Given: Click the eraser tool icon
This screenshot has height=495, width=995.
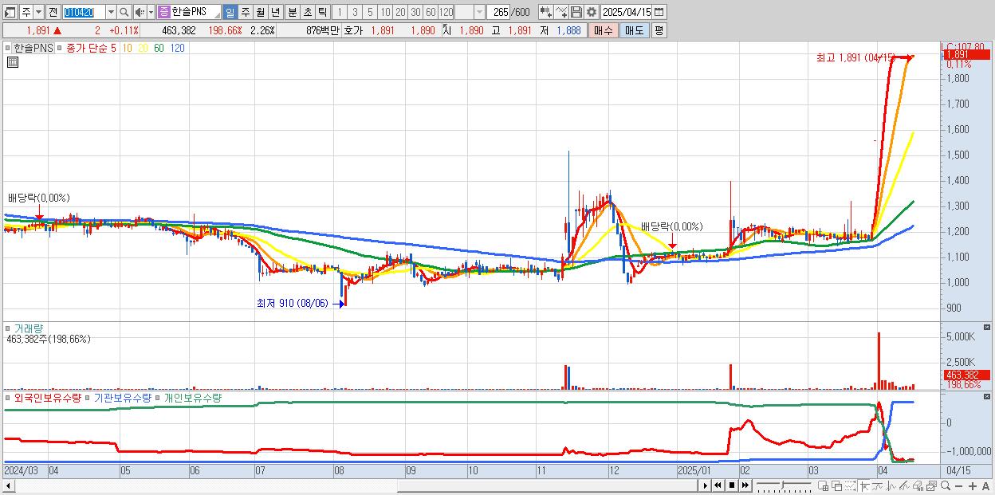Looking at the screenshot, I should tap(918, 485).
